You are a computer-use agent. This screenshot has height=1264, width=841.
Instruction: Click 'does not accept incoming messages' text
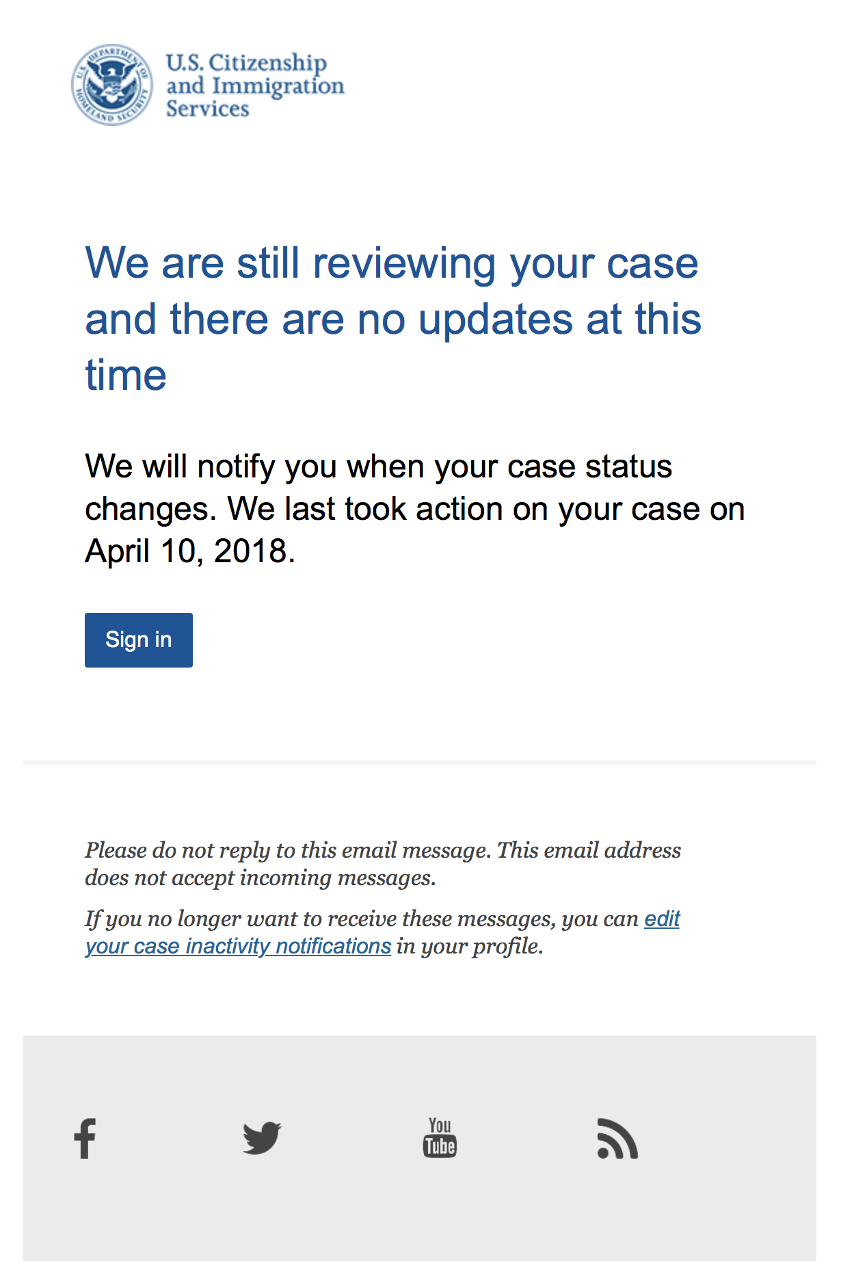[260, 878]
